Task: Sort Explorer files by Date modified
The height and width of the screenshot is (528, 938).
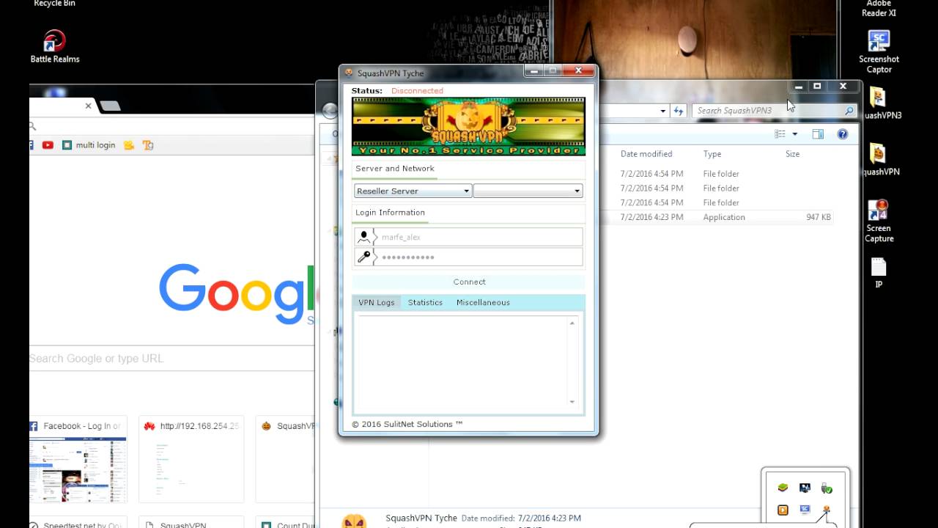Action: (x=646, y=154)
